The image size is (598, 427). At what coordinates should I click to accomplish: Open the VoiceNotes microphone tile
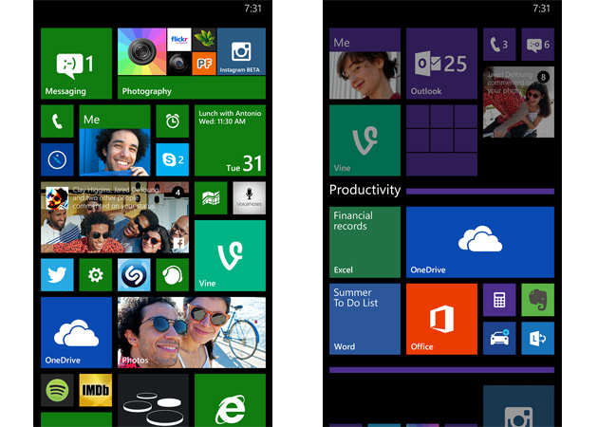250,198
